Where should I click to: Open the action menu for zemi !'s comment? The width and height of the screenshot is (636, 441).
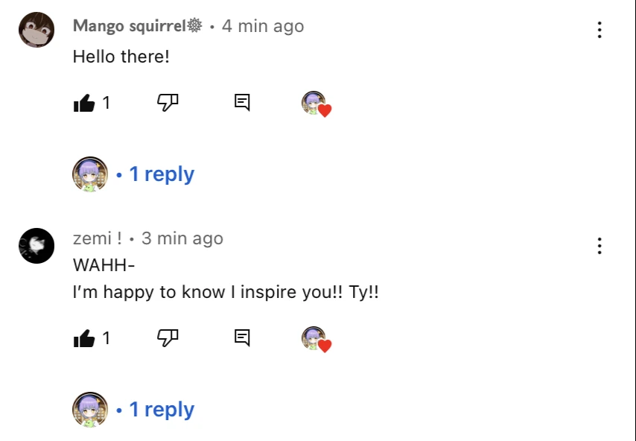[x=600, y=247]
